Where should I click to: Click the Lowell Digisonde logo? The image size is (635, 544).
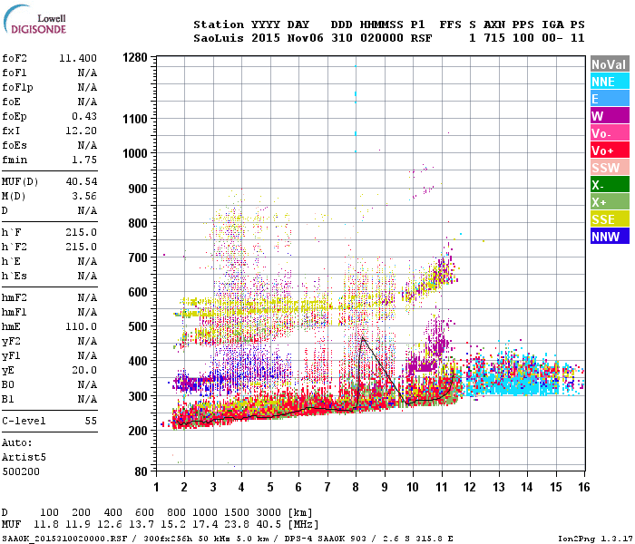click(34, 20)
